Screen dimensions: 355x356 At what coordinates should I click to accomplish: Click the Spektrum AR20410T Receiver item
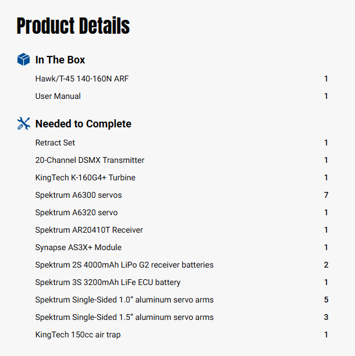(x=89, y=230)
